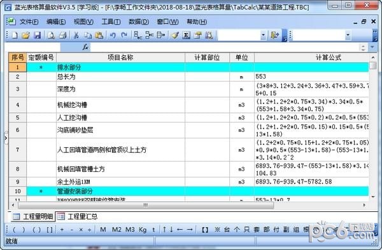
Task: Click the Sigma summation icon
Action: click(186, 36)
